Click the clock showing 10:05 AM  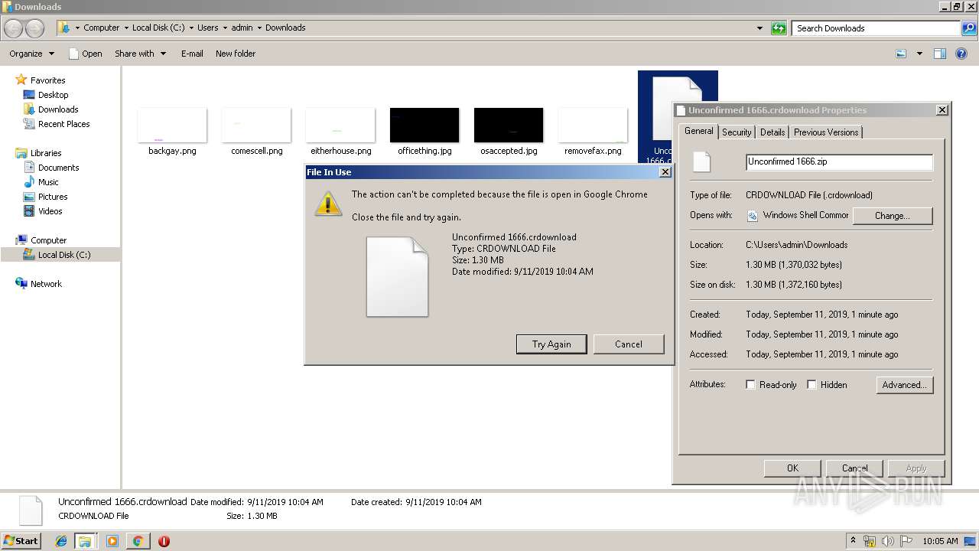click(940, 541)
